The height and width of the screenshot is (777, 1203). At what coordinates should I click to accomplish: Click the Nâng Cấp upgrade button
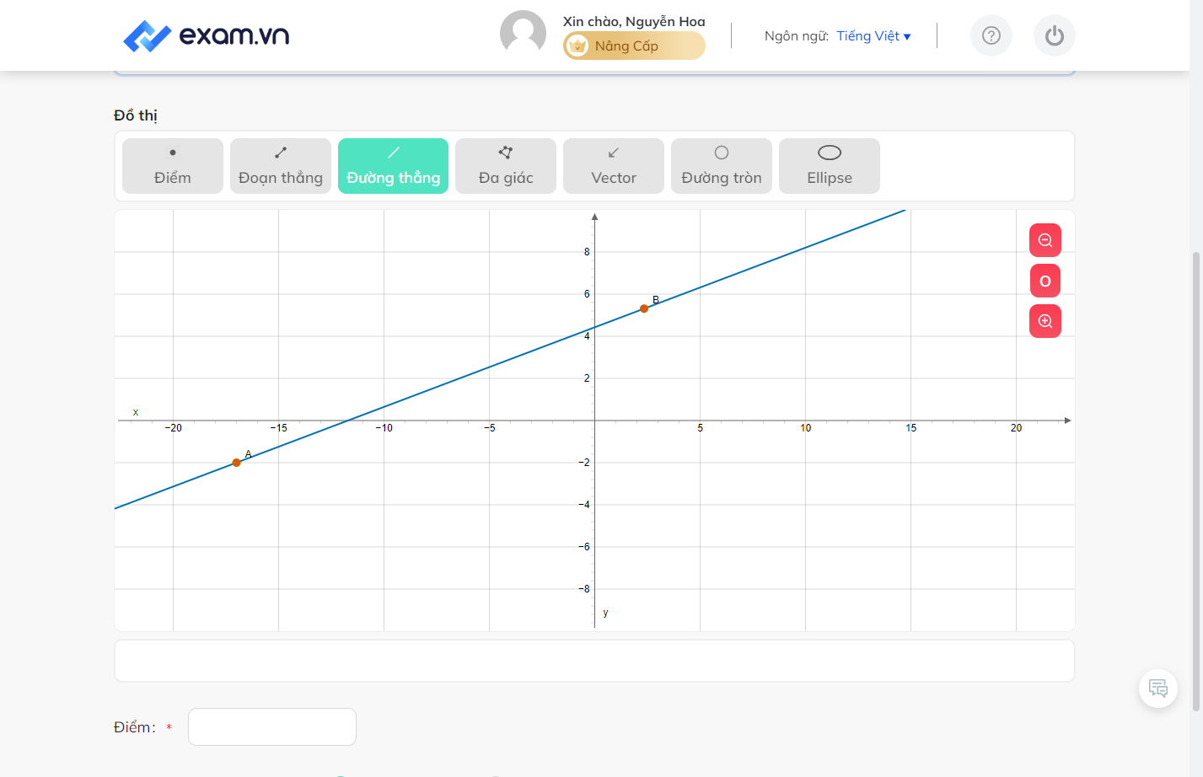point(634,46)
